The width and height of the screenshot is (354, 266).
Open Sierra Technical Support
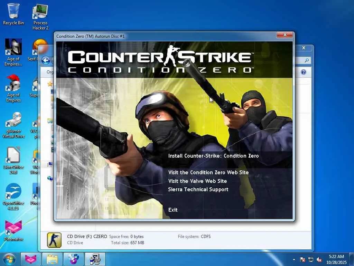[x=198, y=189]
